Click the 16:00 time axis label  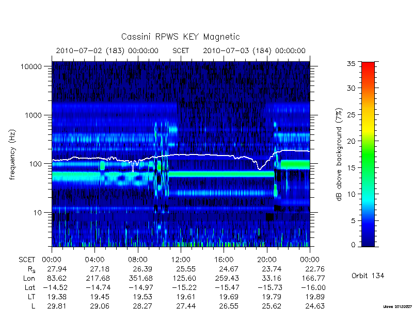click(x=224, y=260)
